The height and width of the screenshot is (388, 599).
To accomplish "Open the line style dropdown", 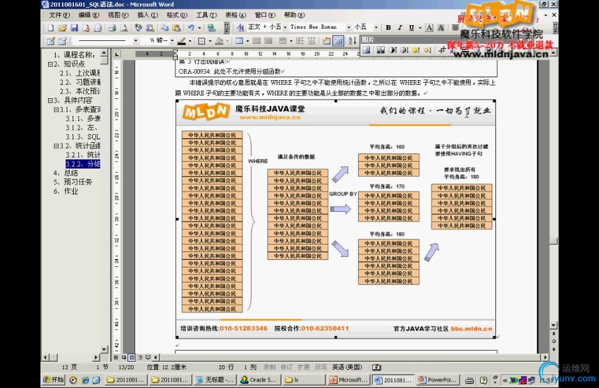I will [x=135, y=41].
